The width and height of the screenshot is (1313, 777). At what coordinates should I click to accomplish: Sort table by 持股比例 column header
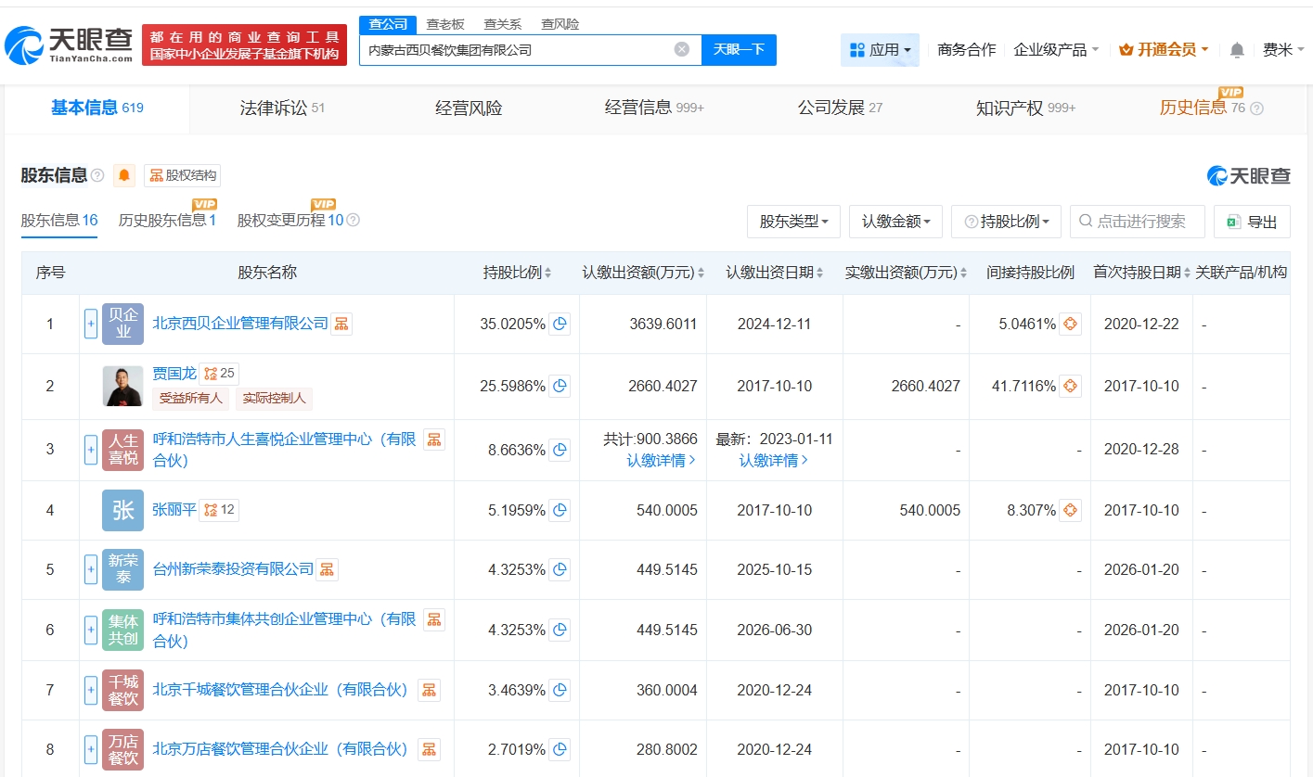coord(517,273)
